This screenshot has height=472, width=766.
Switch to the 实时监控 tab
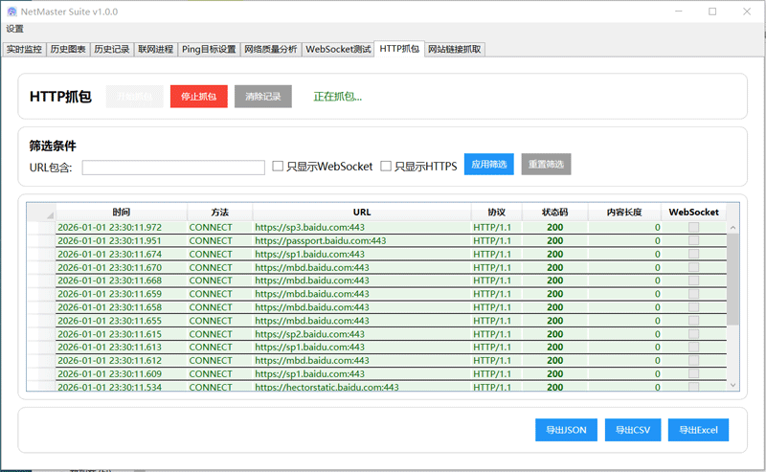(x=24, y=49)
